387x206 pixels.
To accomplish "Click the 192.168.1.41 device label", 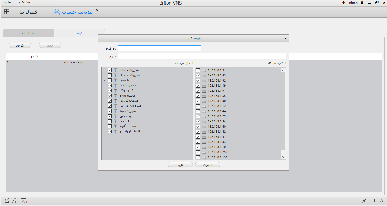I will [x=217, y=137].
